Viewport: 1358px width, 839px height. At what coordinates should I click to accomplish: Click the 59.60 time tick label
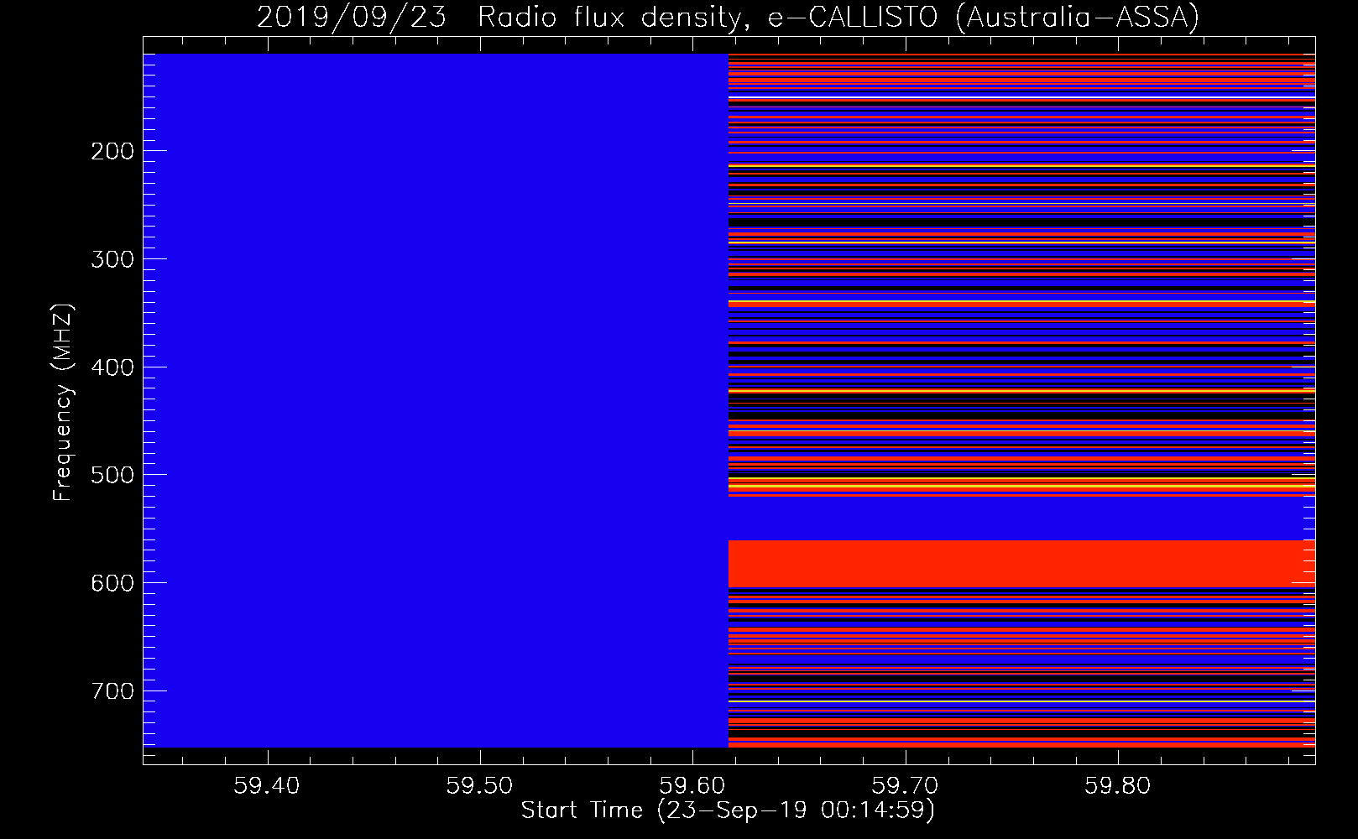point(692,786)
